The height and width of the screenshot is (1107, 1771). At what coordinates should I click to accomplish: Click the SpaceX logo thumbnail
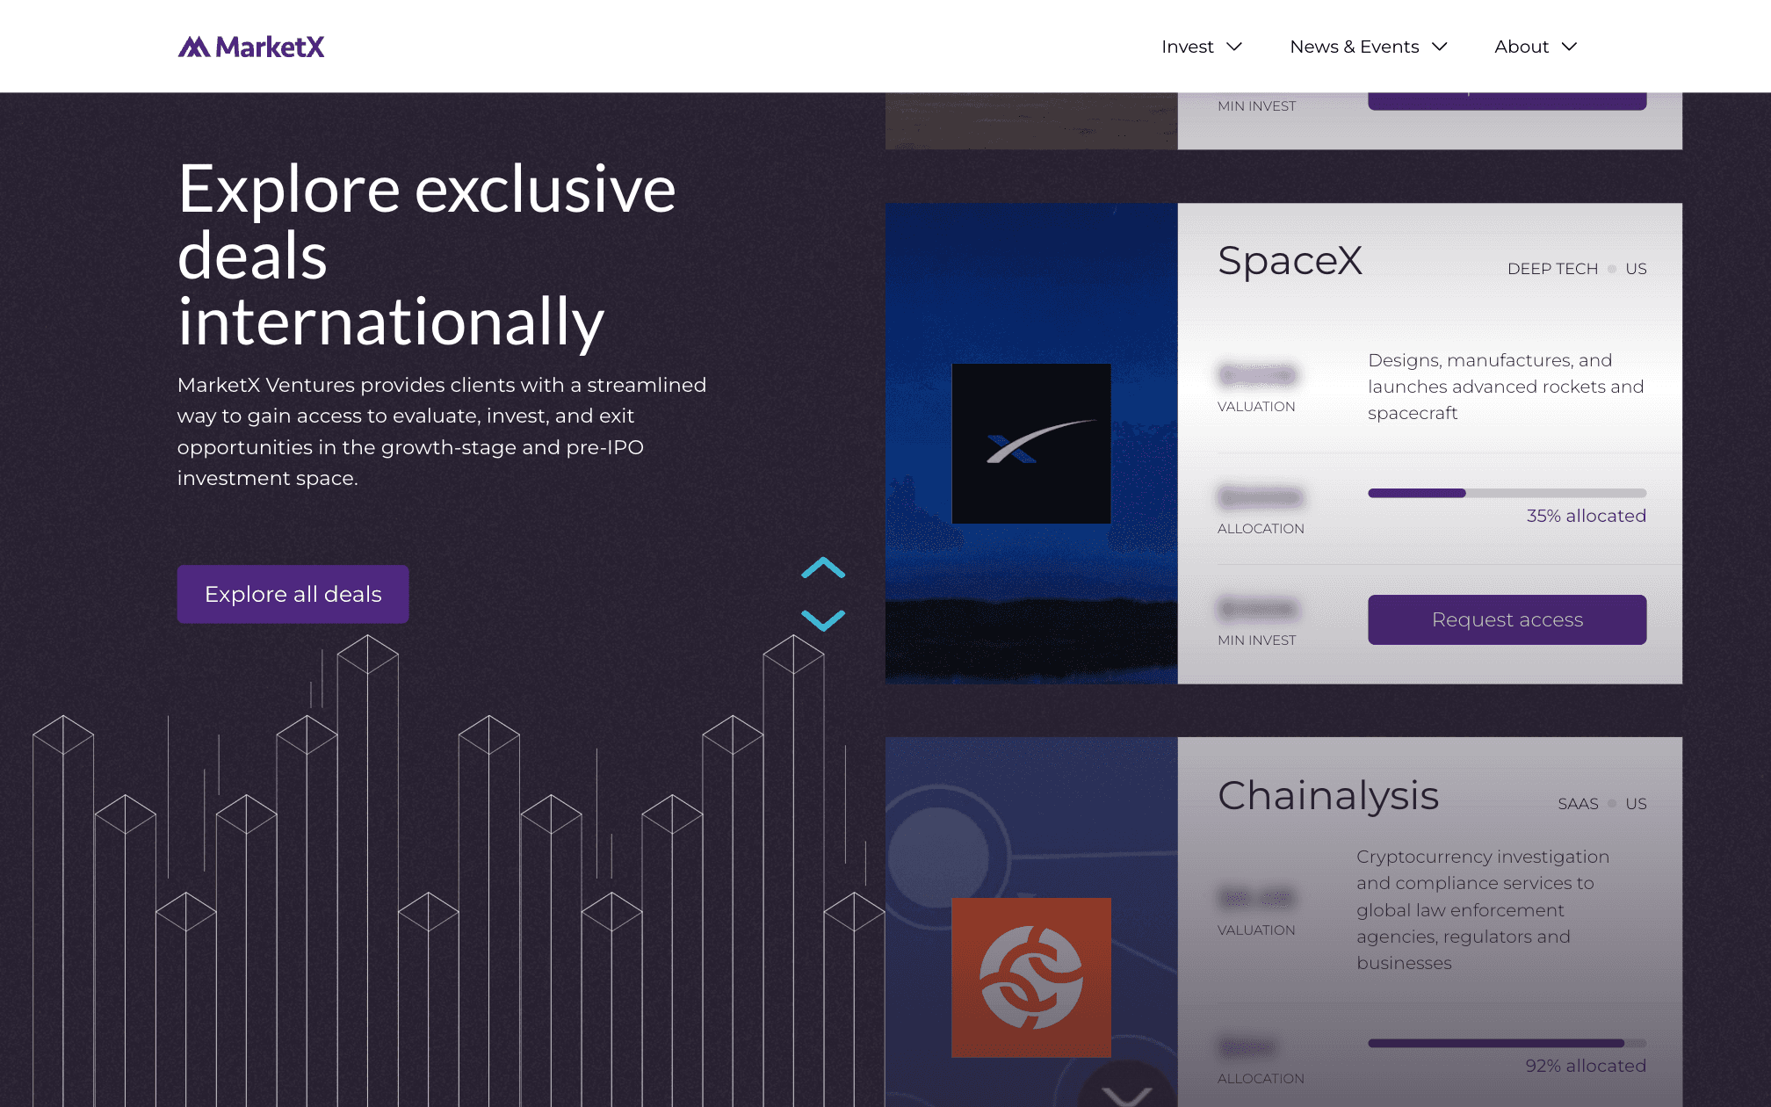1030,444
